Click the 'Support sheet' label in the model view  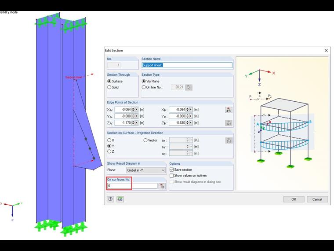(73, 77)
